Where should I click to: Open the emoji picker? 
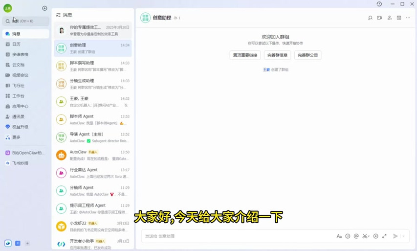pyautogui.click(x=348, y=236)
